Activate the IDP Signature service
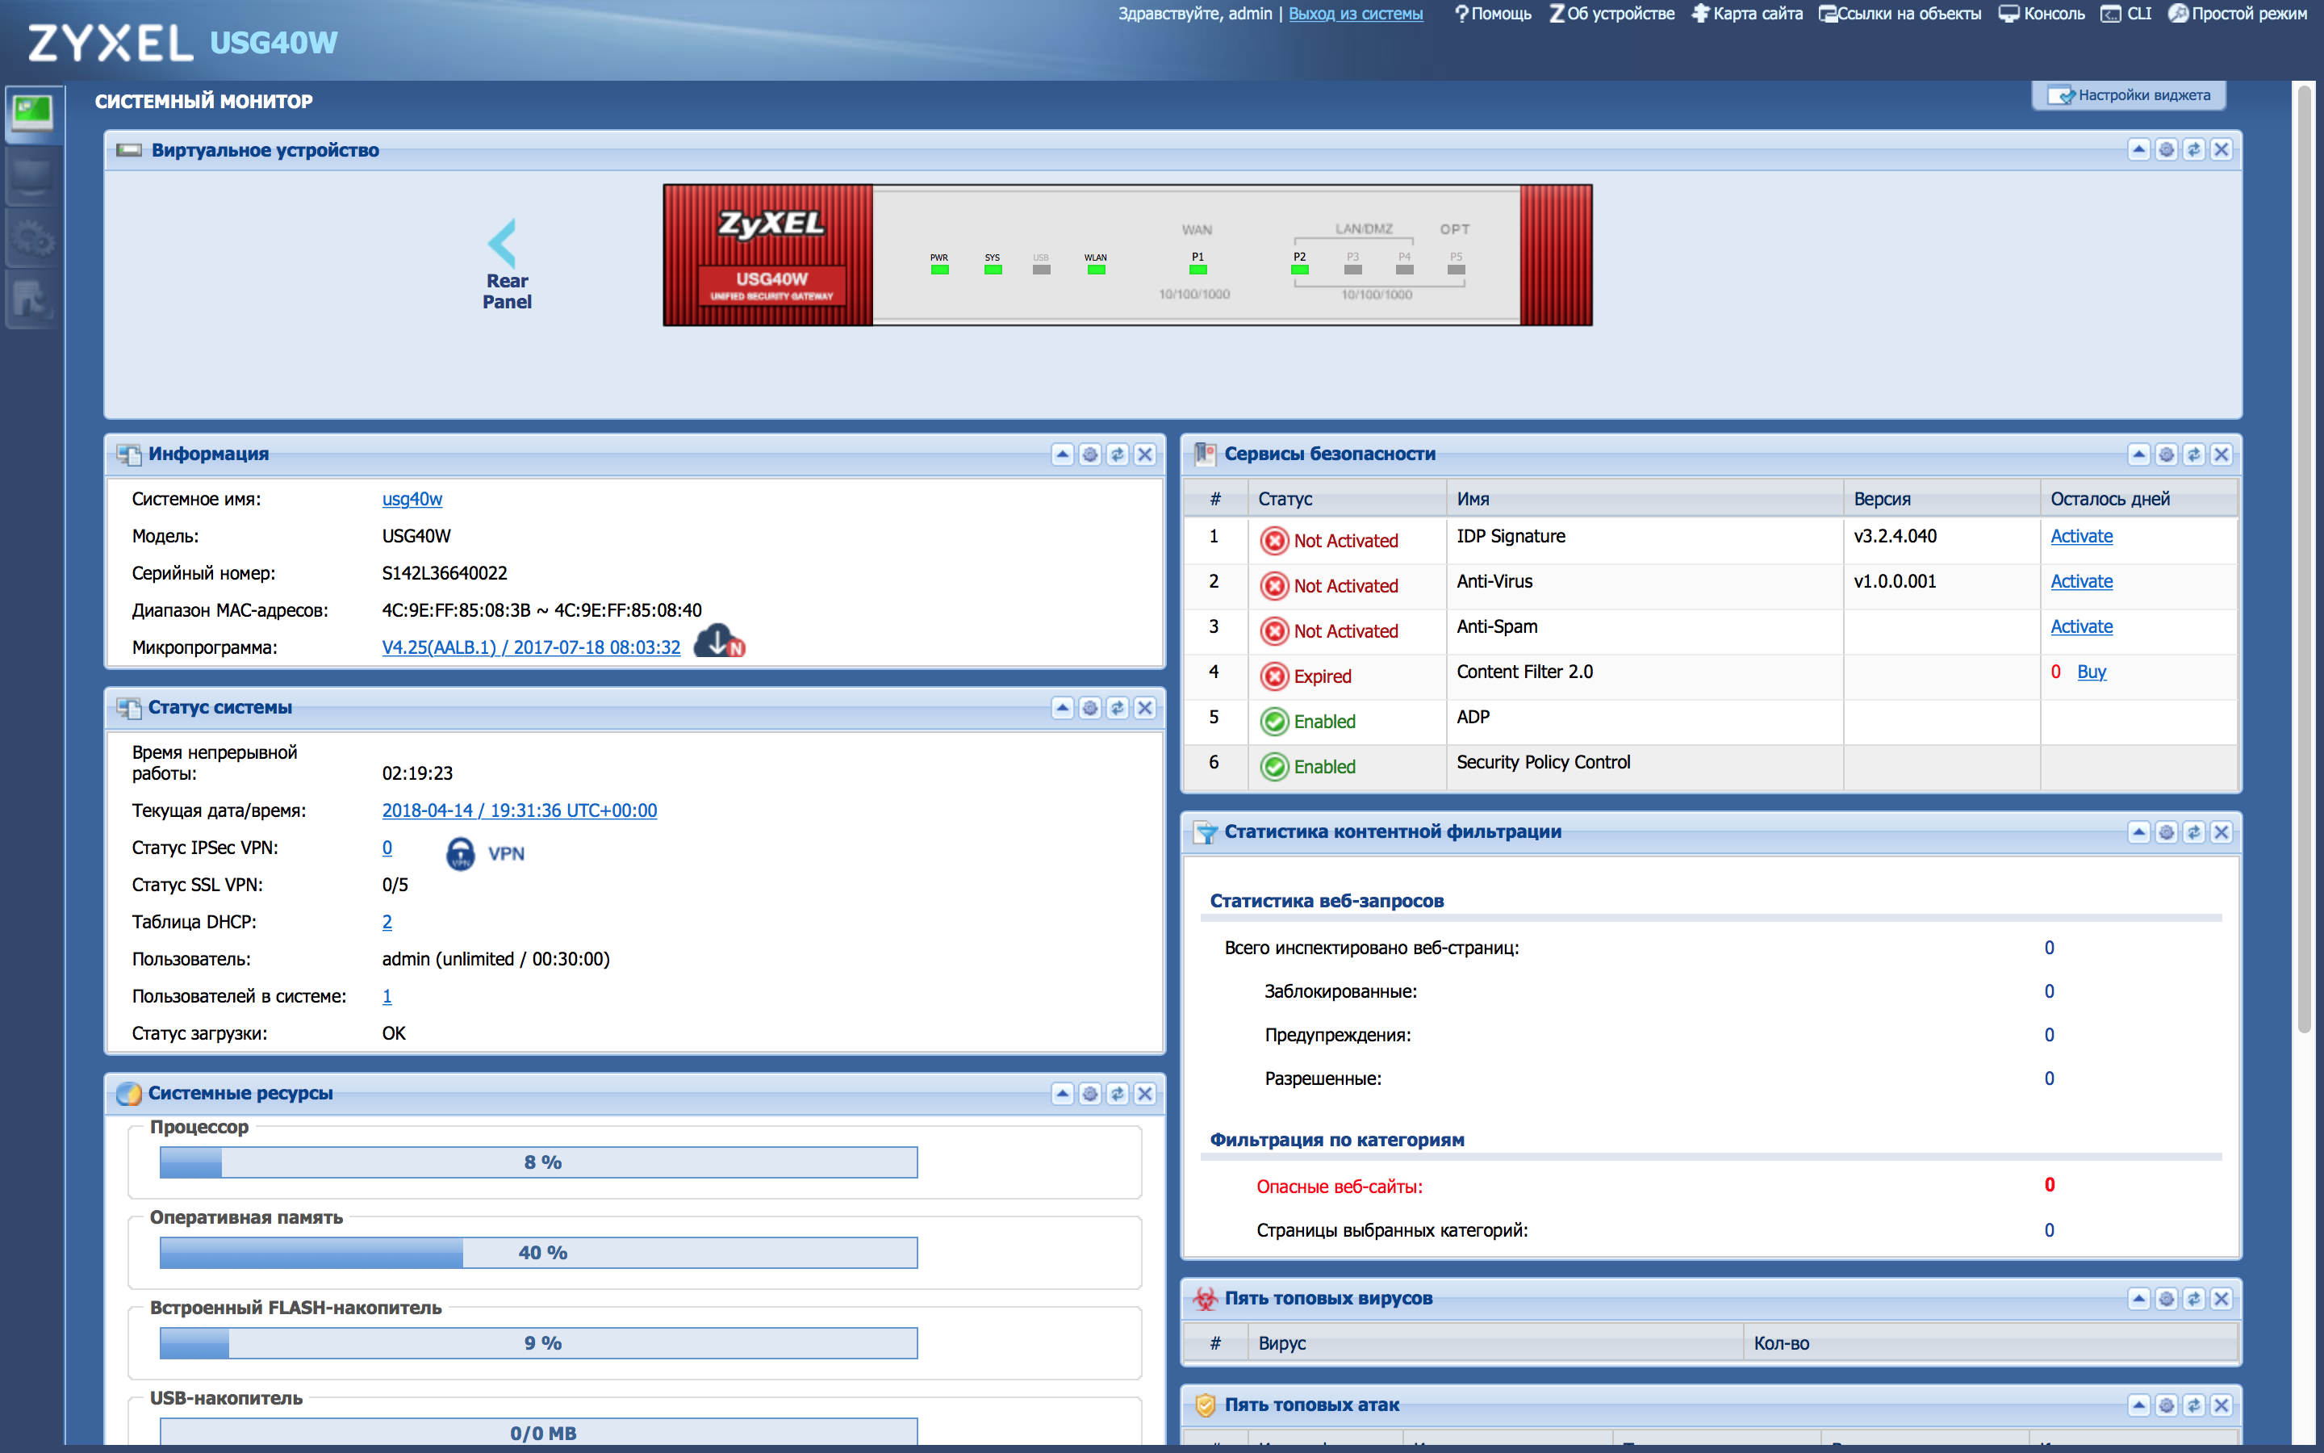 pos(2081,536)
